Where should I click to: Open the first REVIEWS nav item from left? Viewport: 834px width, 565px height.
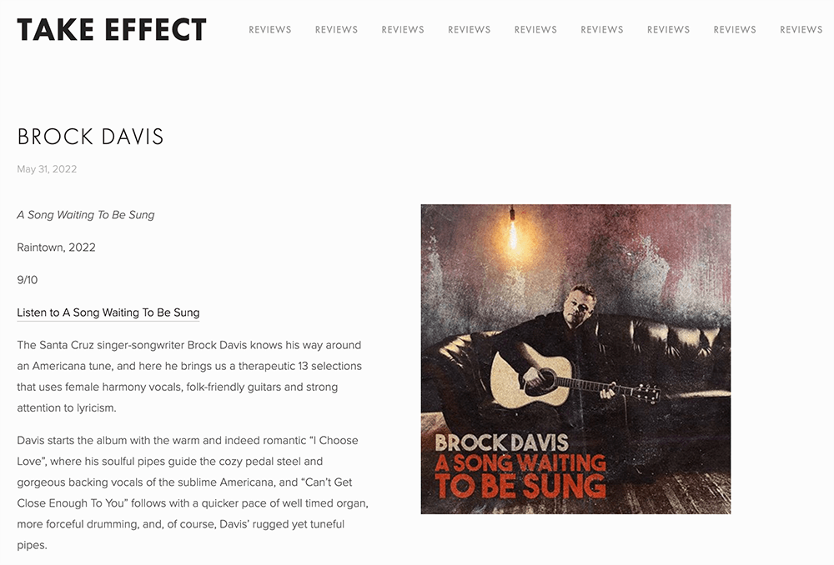coord(269,30)
